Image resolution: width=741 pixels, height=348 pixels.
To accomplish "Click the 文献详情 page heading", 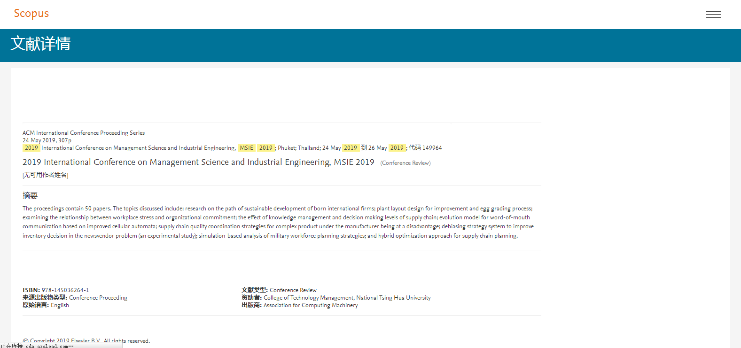I will coord(40,44).
